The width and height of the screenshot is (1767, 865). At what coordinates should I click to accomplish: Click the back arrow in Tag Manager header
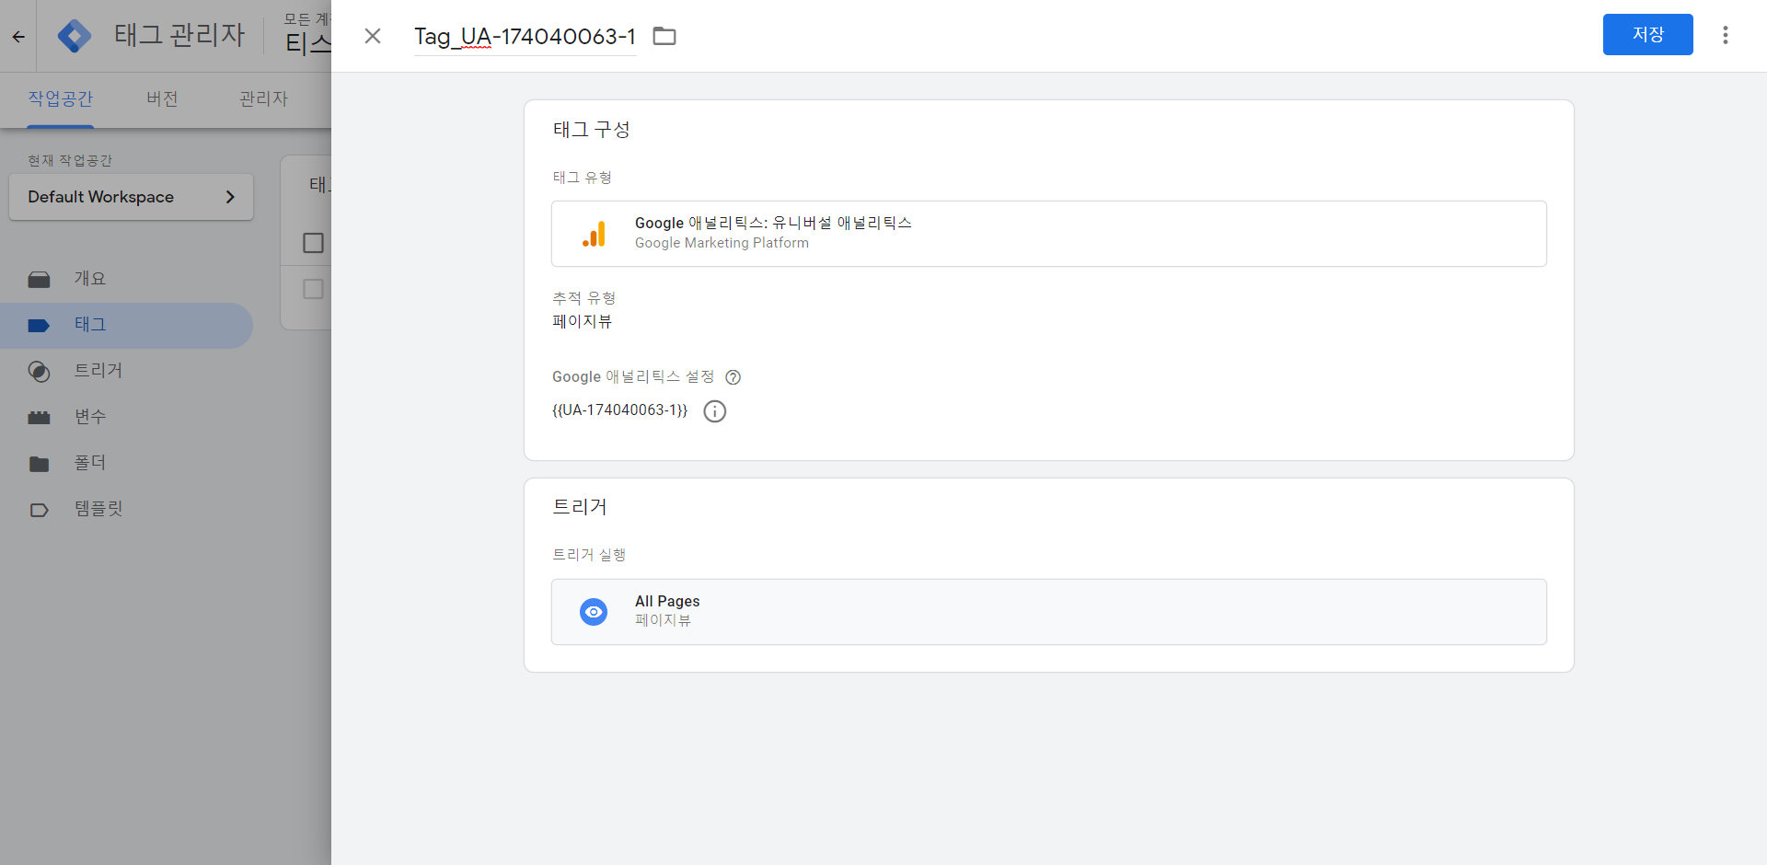click(18, 37)
